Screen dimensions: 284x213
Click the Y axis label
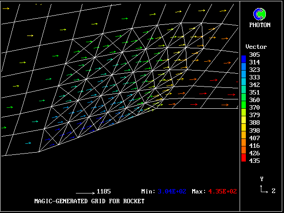tap(262, 179)
